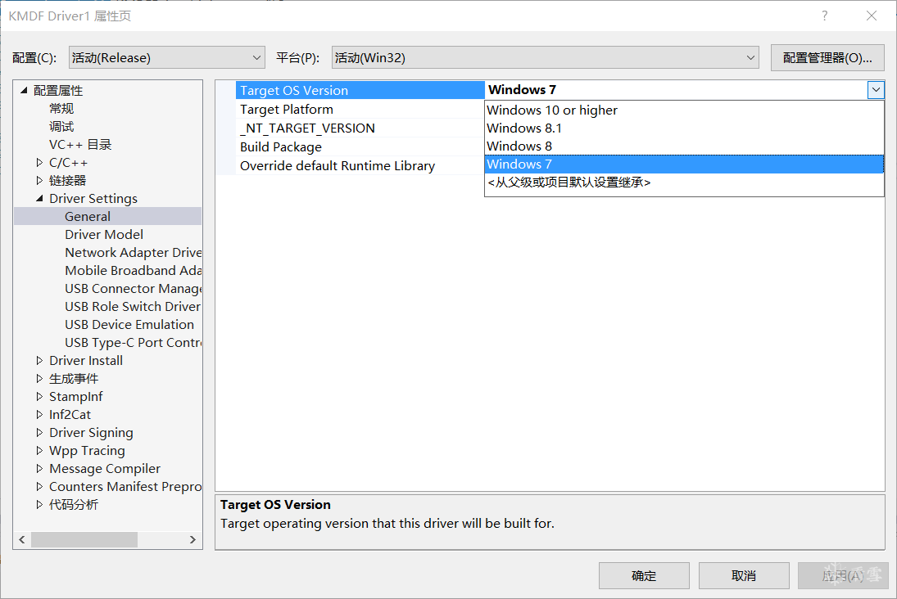Image resolution: width=897 pixels, height=599 pixels.
Task: Click the 配置管理器(O)... button
Action: pos(827,58)
